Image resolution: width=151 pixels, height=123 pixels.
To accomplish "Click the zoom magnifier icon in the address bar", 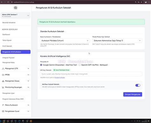I will 136,2.
